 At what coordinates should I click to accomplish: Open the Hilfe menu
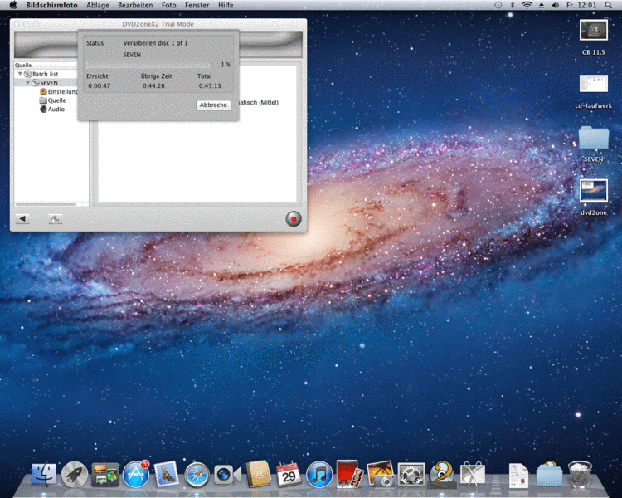(226, 5)
